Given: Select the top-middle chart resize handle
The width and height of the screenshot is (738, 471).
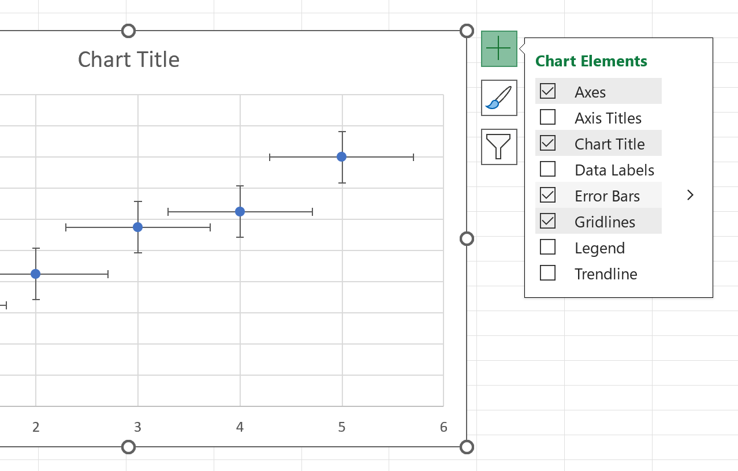Looking at the screenshot, I should click(x=129, y=31).
